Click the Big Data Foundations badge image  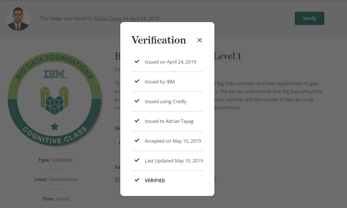coord(54,99)
